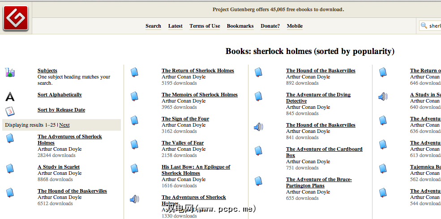Open The Hound of the Baskervilles 841 downloads audio title
The height and width of the screenshot is (219, 441).
click(321, 125)
